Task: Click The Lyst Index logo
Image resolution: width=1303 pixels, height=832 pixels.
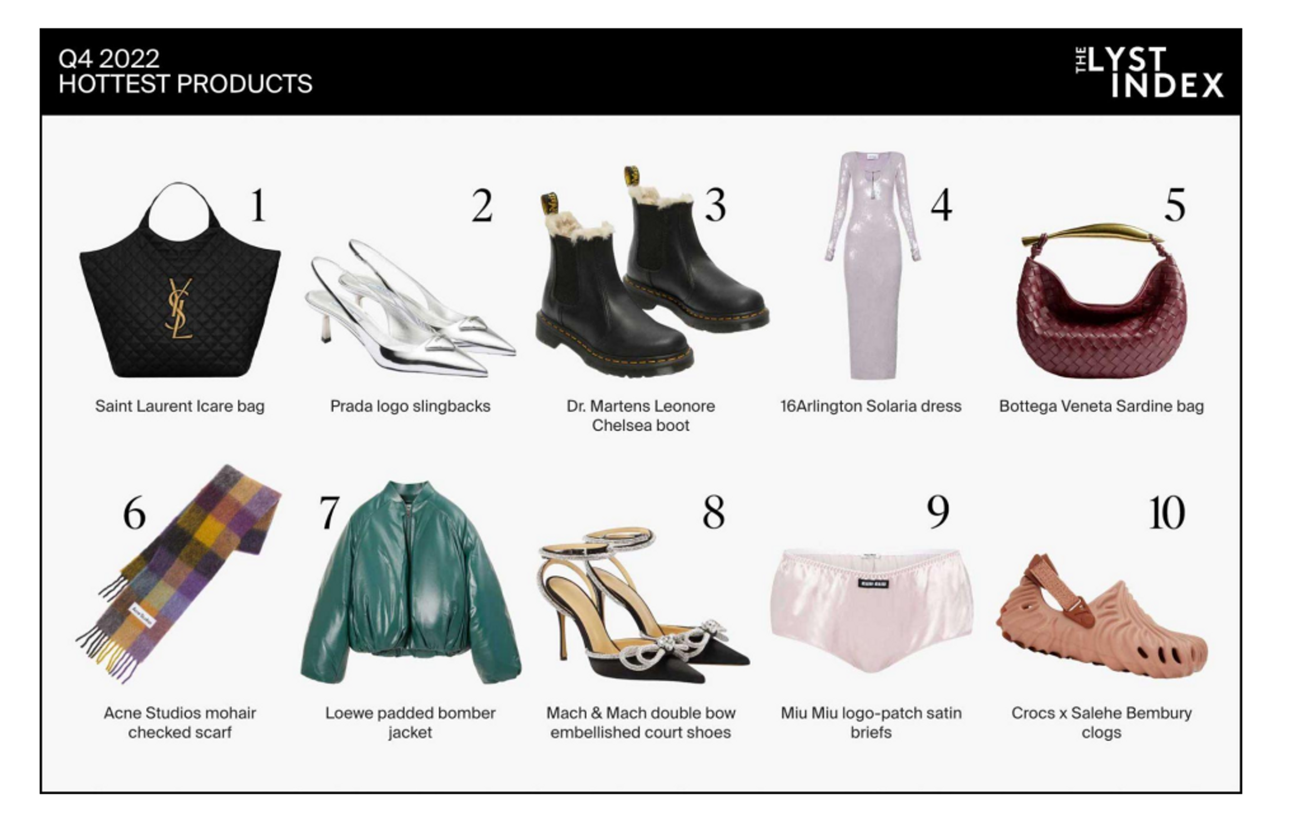Action: 1149,73
